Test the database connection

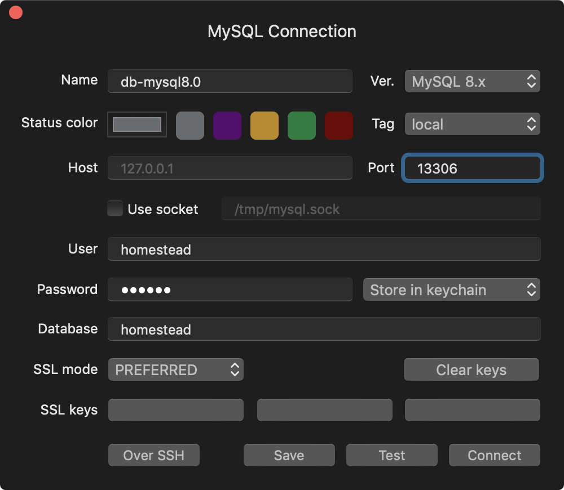click(392, 455)
